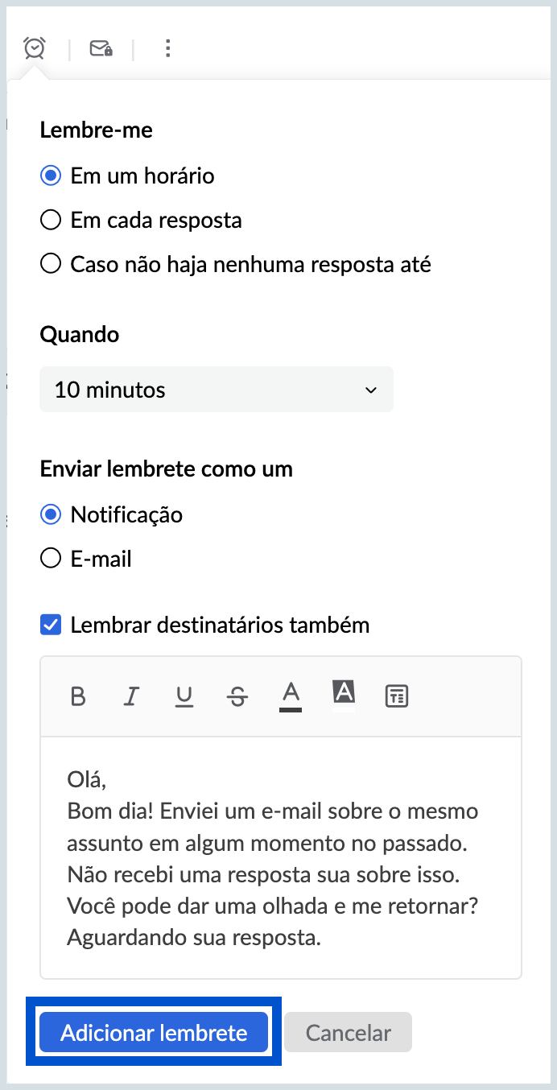This screenshot has width=557, height=1090.
Task: Open the three-dot overflow menu
Action: point(167,47)
